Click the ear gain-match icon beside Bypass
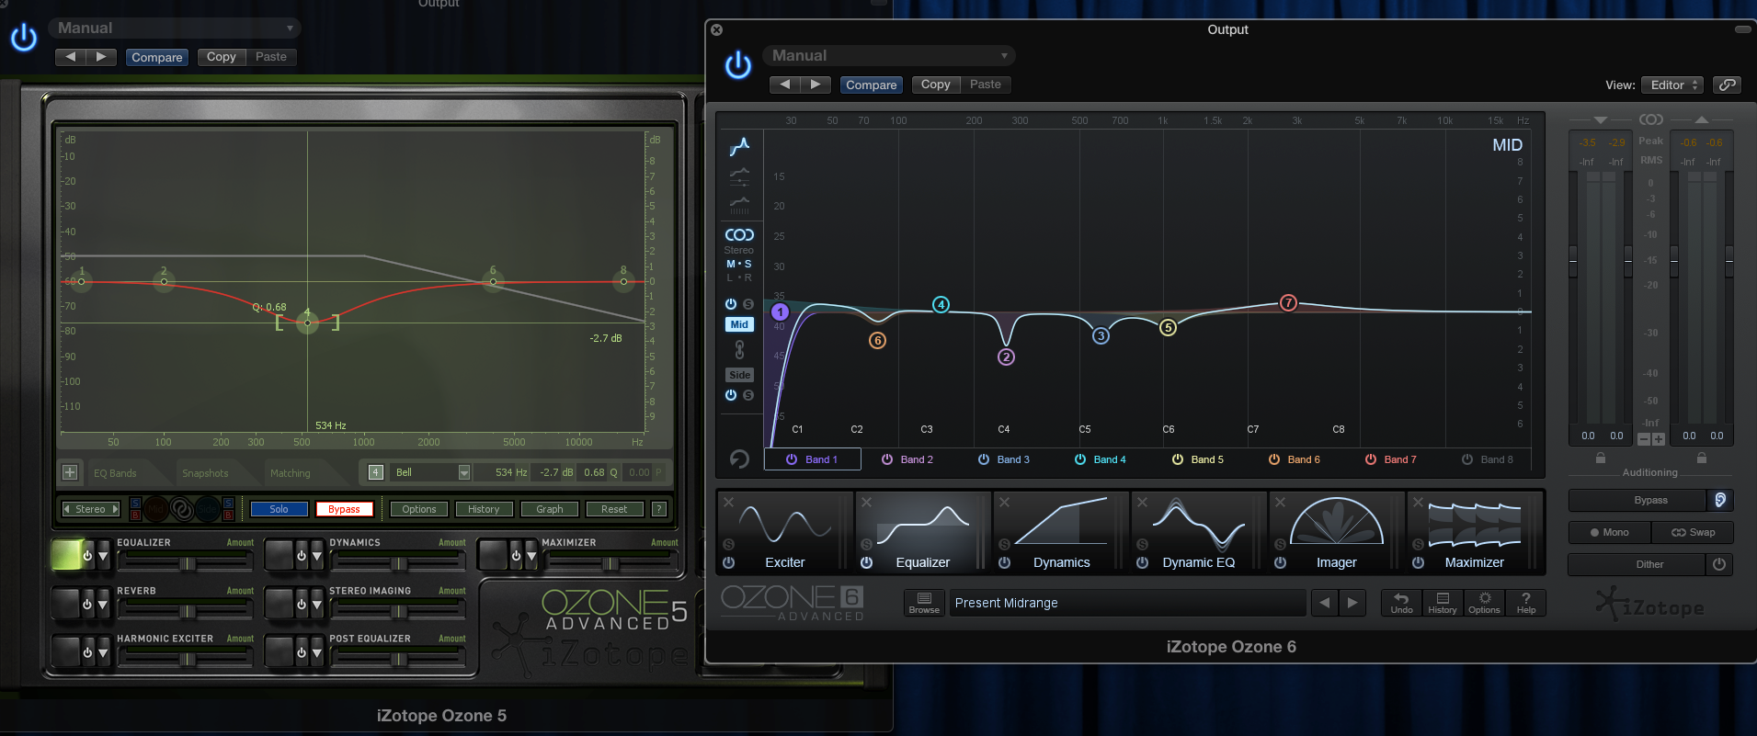 1720,500
